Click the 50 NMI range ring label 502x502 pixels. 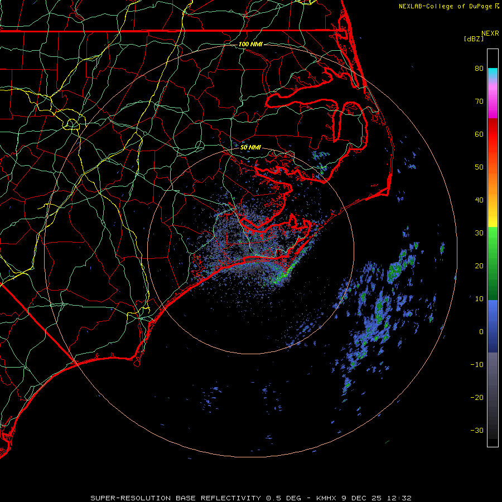(x=250, y=147)
